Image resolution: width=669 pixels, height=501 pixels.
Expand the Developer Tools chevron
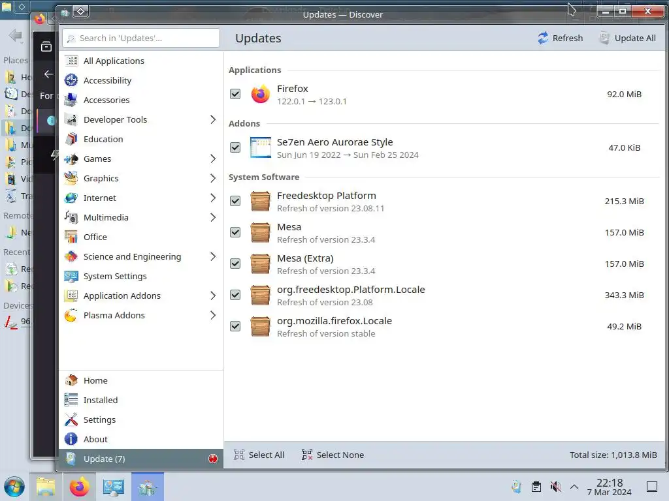[213, 120]
